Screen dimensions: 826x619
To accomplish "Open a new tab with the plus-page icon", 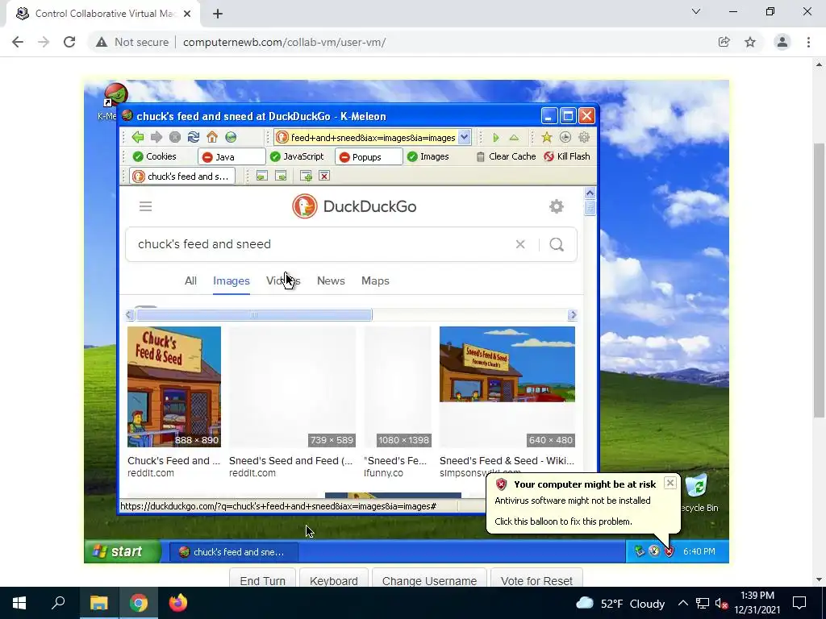I will tap(306, 176).
